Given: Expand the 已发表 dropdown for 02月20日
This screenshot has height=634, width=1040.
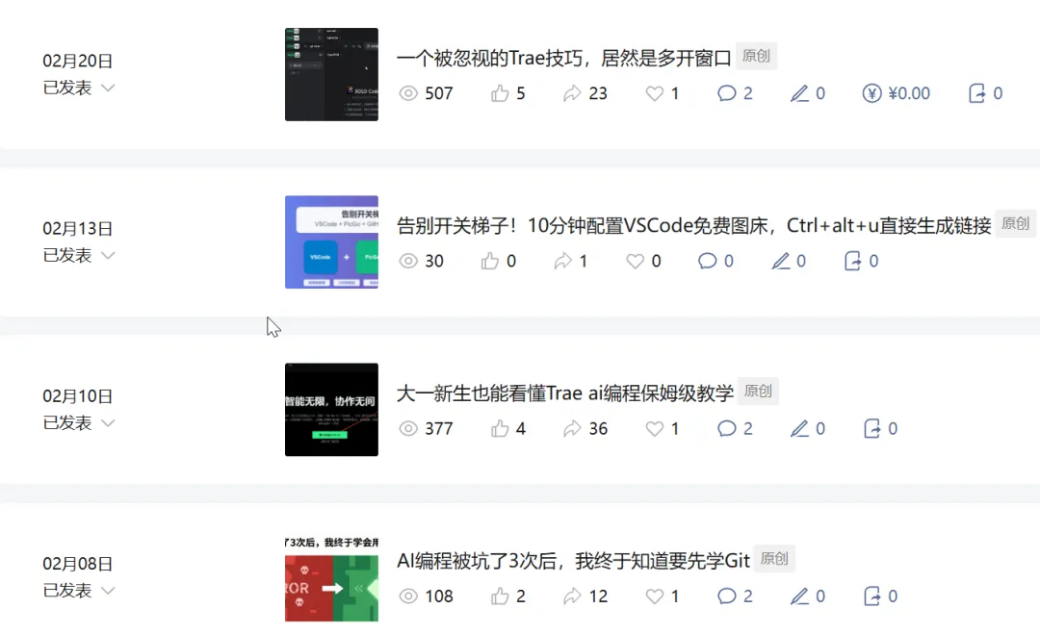Looking at the screenshot, I should [108, 88].
